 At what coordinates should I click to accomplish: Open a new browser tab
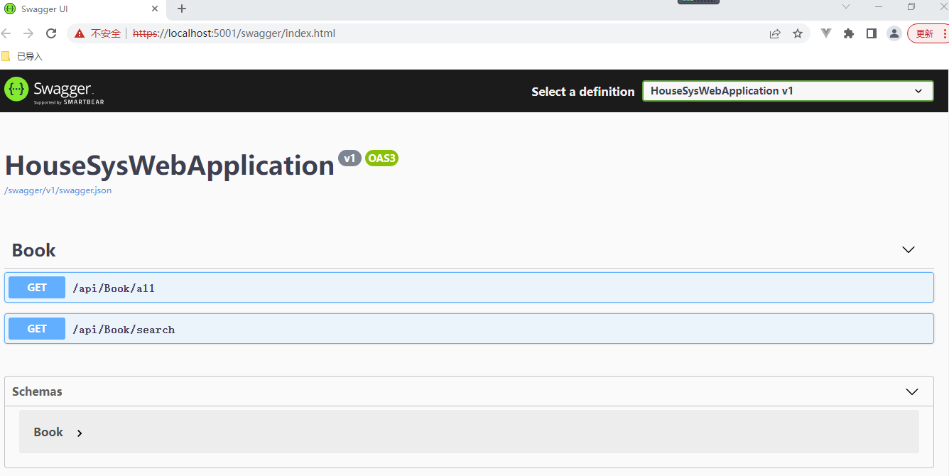pos(182,9)
